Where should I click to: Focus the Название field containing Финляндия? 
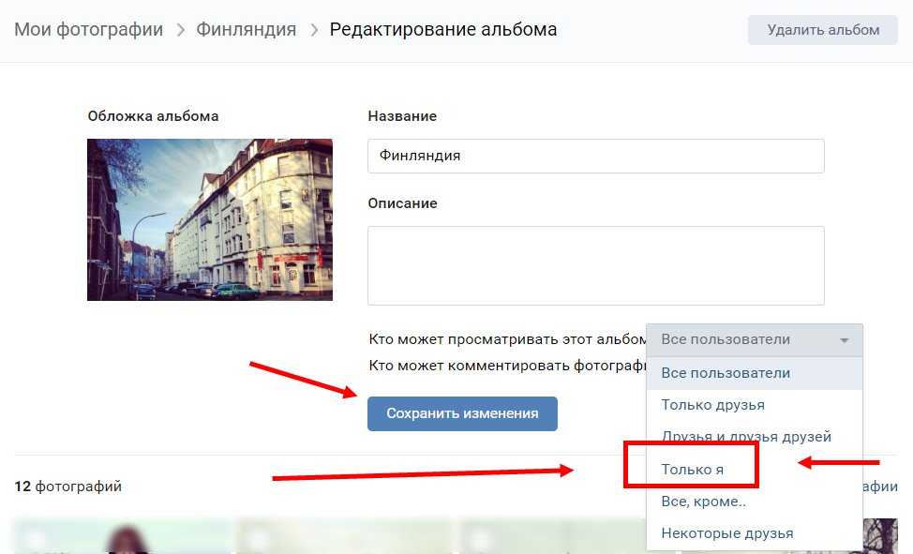(x=595, y=156)
